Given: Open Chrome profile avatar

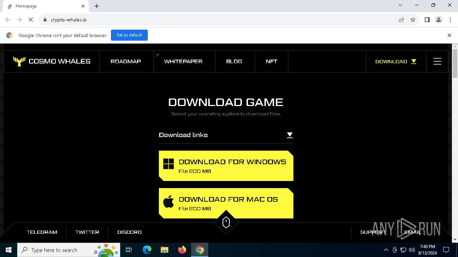Looking at the screenshot, I should pyautogui.click(x=438, y=20).
